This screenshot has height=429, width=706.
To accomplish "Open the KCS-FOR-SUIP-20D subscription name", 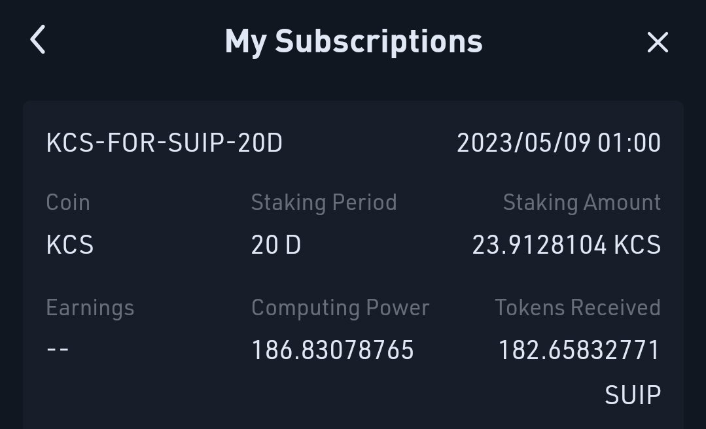I will 164,143.
